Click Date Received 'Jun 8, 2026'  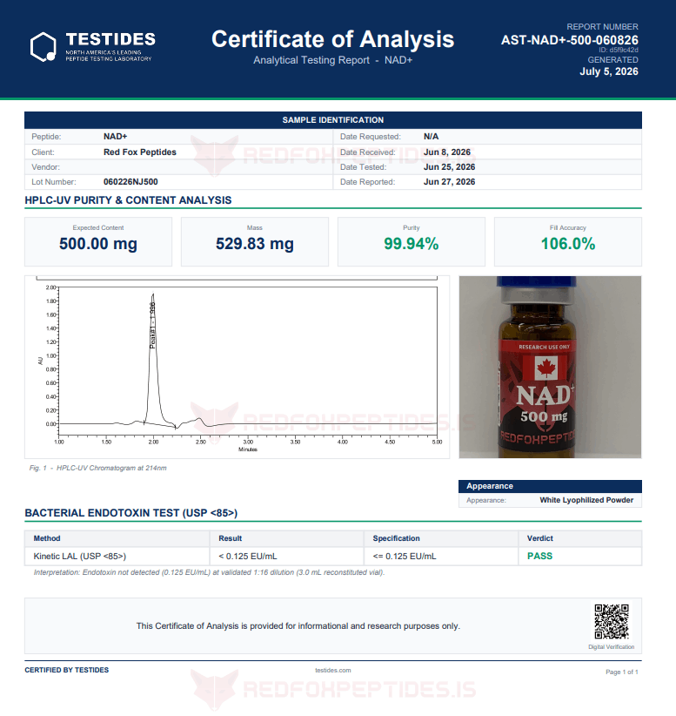(x=446, y=152)
